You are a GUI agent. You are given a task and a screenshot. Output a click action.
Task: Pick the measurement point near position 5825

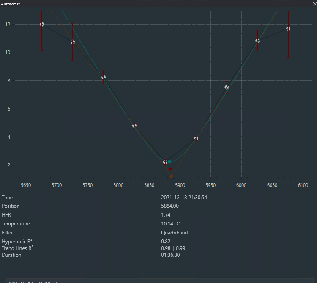(x=134, y=126)
